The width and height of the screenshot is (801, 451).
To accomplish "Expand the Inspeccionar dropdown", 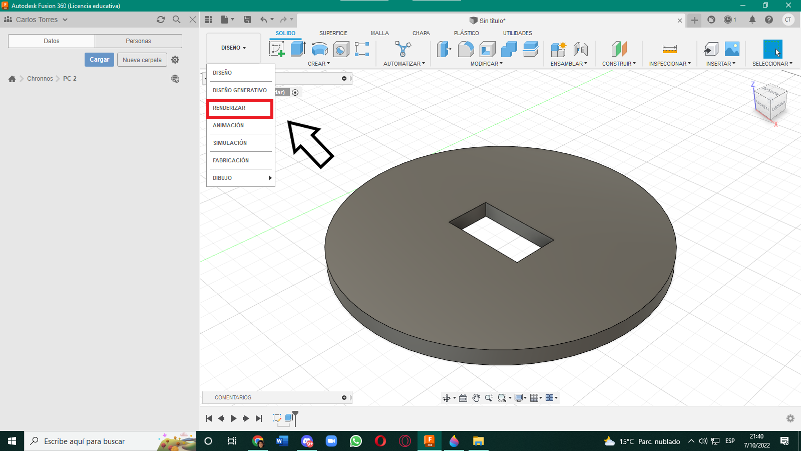I will [x=670, y=64].
